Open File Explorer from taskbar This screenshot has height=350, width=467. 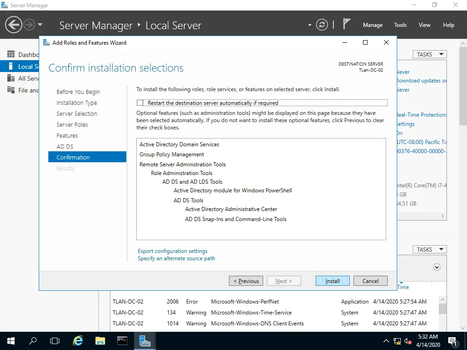point(100,341)
